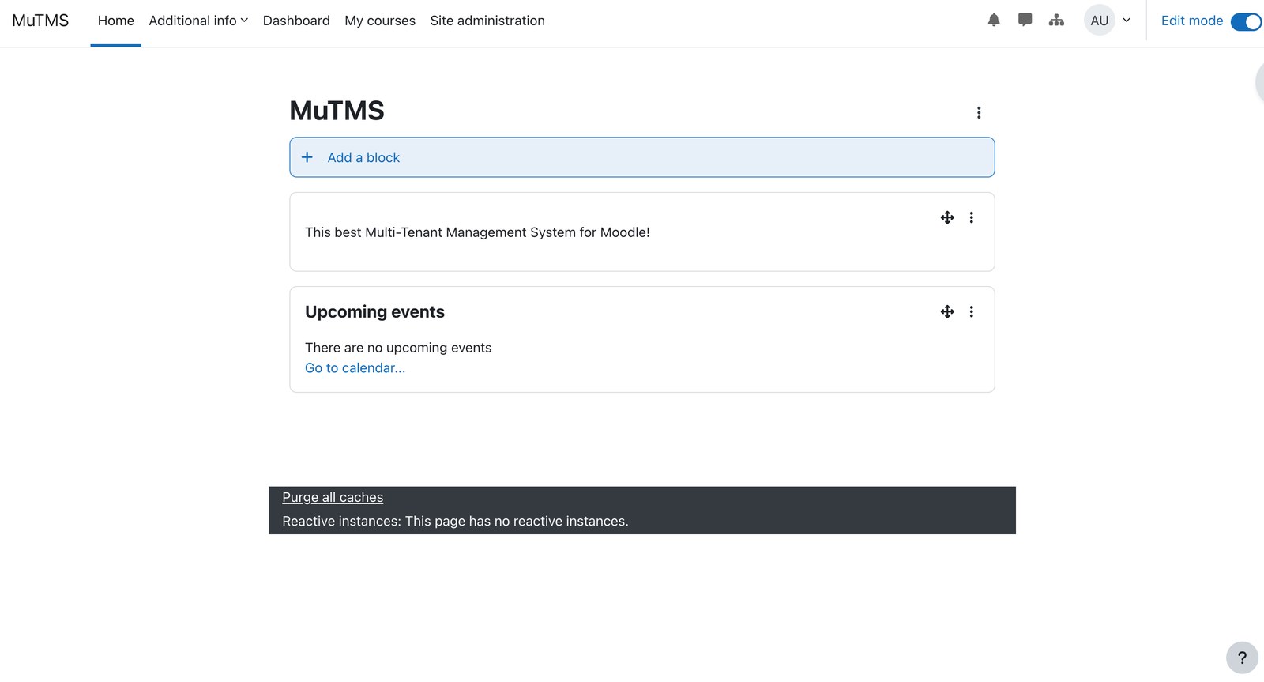1264x682 pixels.
Task: Click the Purge all caches link
Action: pyautogui.click(x=333, y=497)
